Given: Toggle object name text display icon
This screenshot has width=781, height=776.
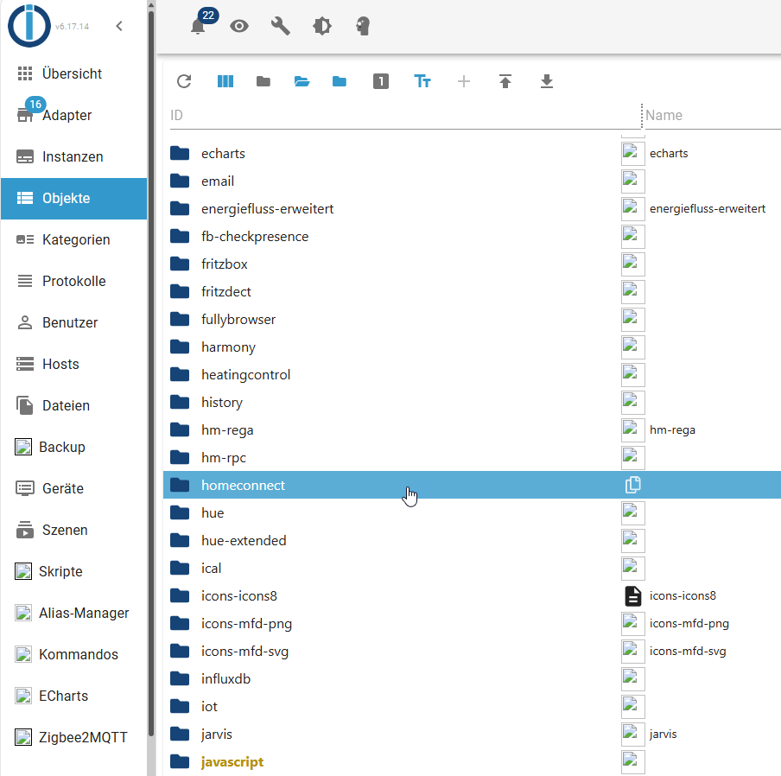Looking at the screenshot, I should (x=422, y=81).
